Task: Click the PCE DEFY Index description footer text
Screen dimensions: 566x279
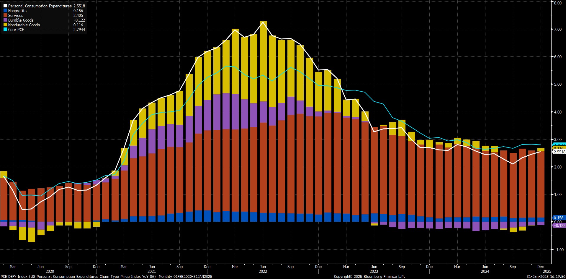Action: (x=106, y=277)
